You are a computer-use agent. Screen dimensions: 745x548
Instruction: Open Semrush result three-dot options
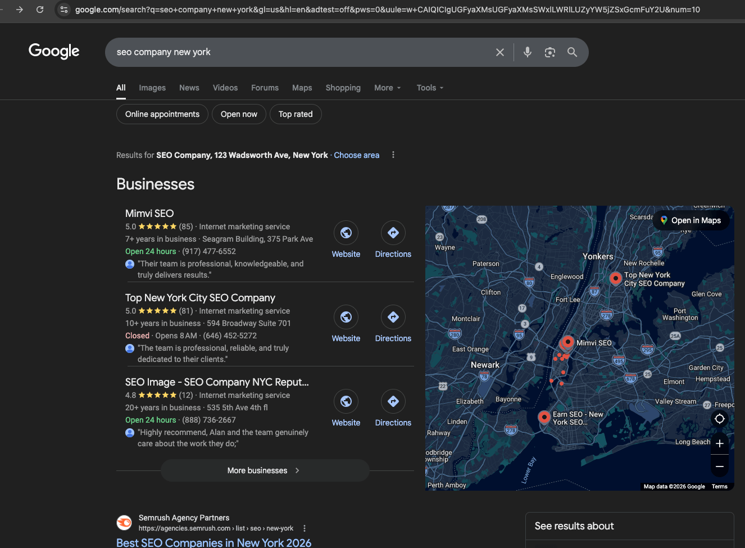point(305,528)
